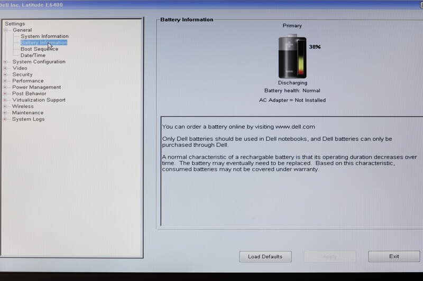Click Load Defaults button
The image size is (423, 281).
point(265,257)
